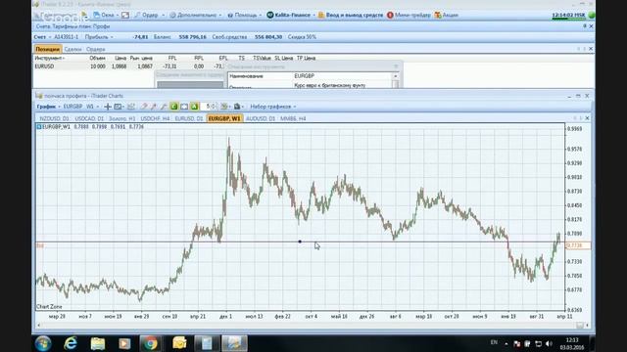Image resolution: width=627 pixels, height=352 pixels.
Task: Click green connection status indicator
Action: [x=592, y=16]
